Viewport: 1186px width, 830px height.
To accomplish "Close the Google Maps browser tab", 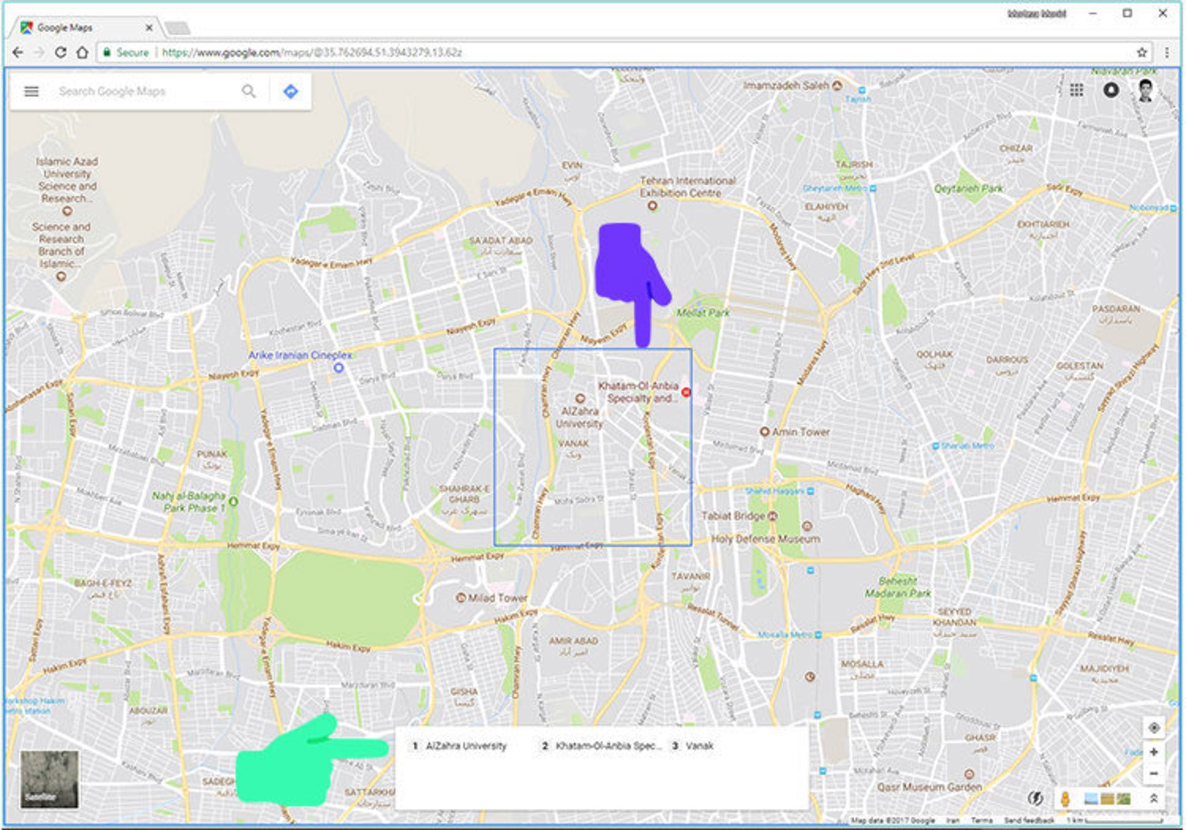I will [149, 28].
